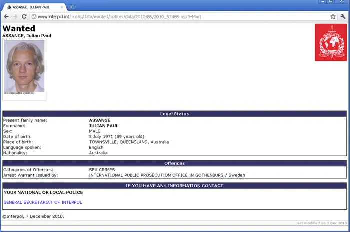The width and height of the screenshot is (350, 232).
Task: Click the site info icon in address bar
Action: coord(34,16)
